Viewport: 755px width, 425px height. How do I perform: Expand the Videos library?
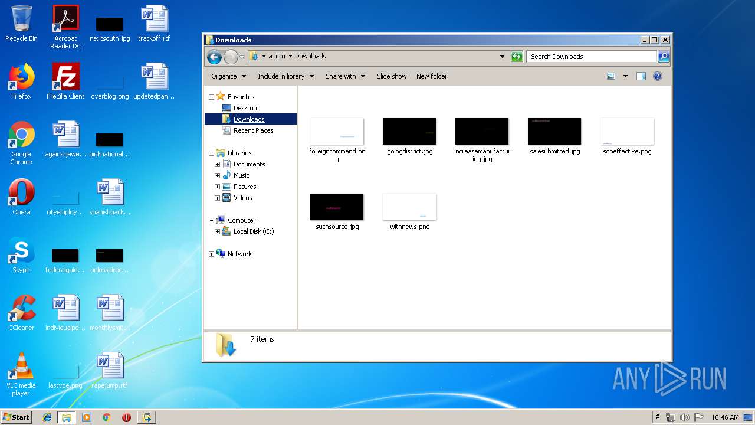[217, 198]
